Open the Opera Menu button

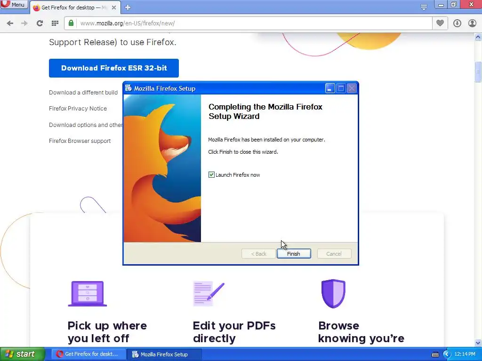[14, 4]
